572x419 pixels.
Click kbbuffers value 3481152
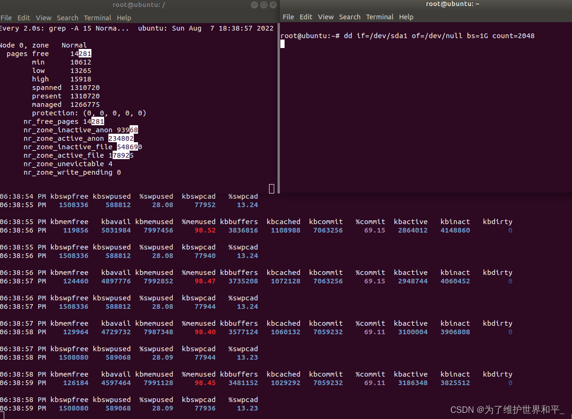(243, 383)
